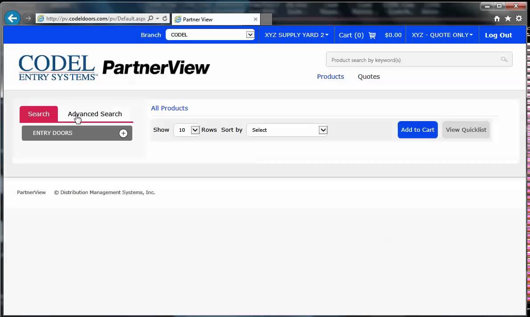Click the PartnerView footer link
530x317 pixels.
[31, 192]
